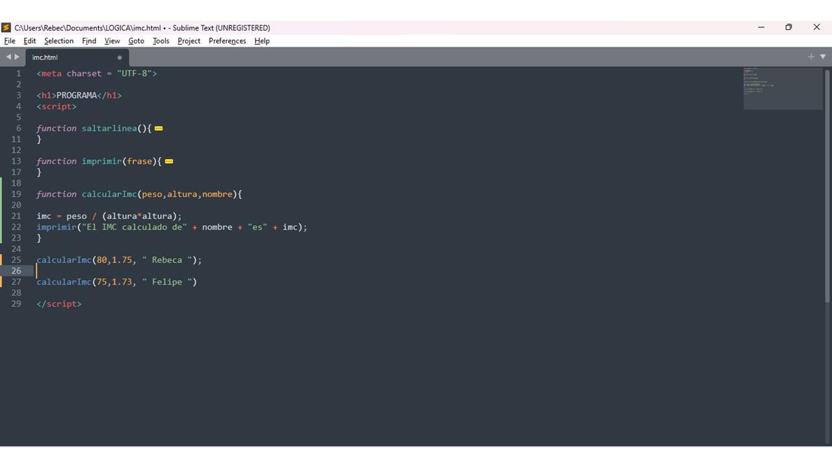The image size is (832, 468).
Task: Click line number 1 in the gutter
Action: 19,73
